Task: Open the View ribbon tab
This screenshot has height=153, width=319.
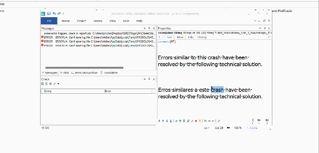Action: click(112, 21)
